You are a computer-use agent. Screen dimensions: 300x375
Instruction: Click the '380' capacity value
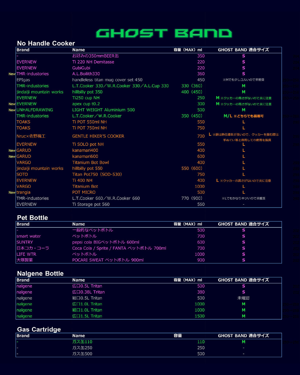pos(201,292)
